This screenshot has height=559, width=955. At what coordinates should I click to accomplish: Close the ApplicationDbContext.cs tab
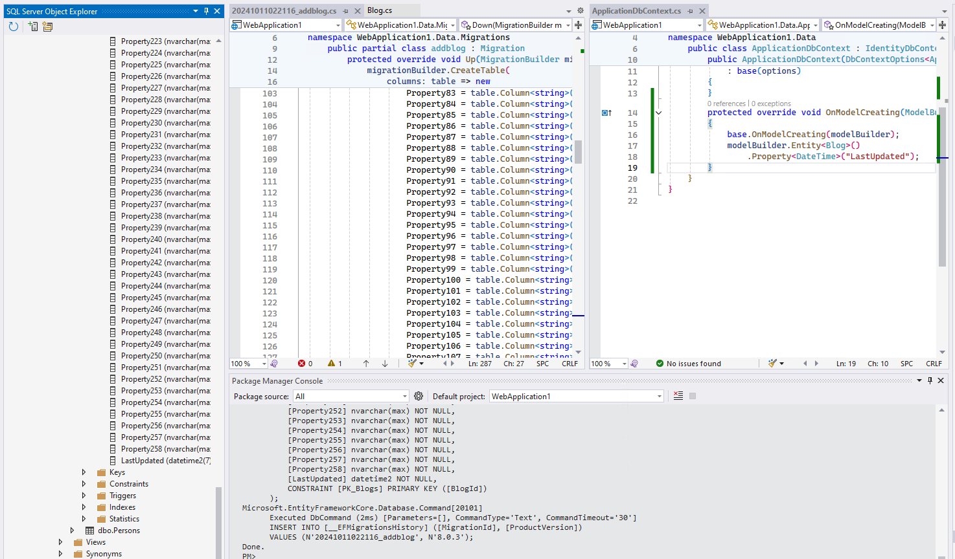pos(702,11)
